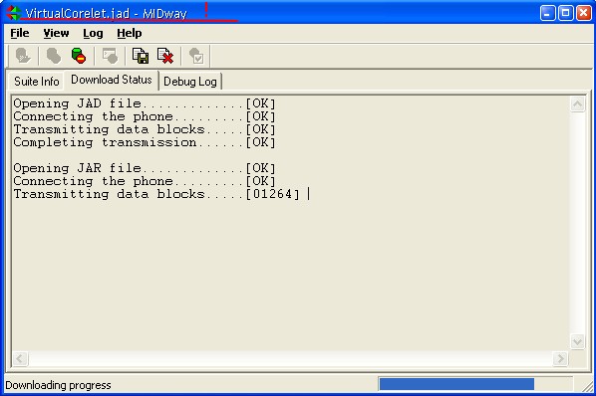Click the horizontal scrollbar left arrow
This screenshot has width=596, height=396.
click(x=20, y=358)
